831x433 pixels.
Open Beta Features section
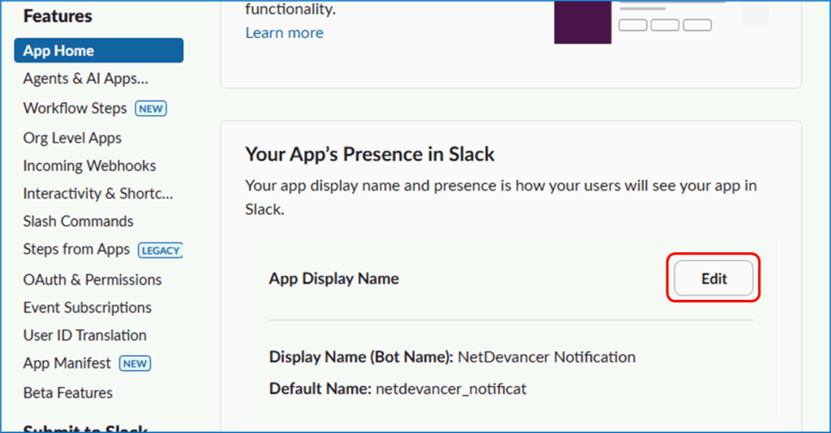point(67,392)
